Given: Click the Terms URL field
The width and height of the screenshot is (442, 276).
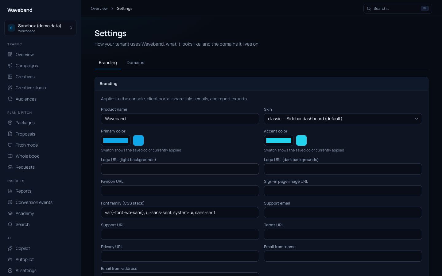Looking at the screenshot, I should (x=343, y=234).
